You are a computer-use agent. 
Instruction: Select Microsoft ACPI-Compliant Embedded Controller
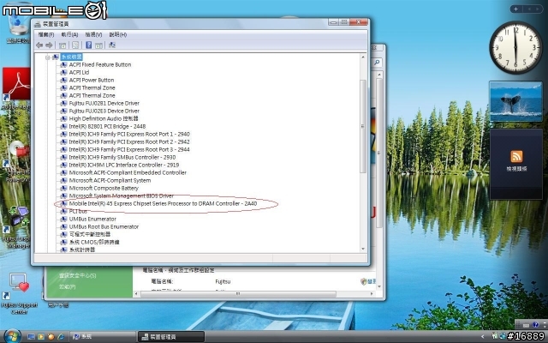[x=128, y=172]
